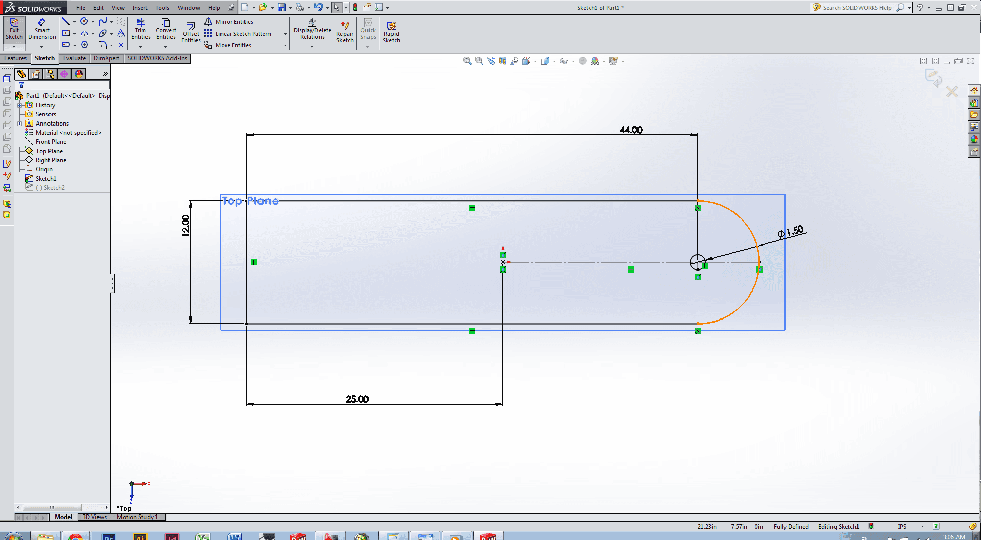The width and height of the screenshot is (981, 540).
Task: Open the Insert menu
Action: coord(140,8)
